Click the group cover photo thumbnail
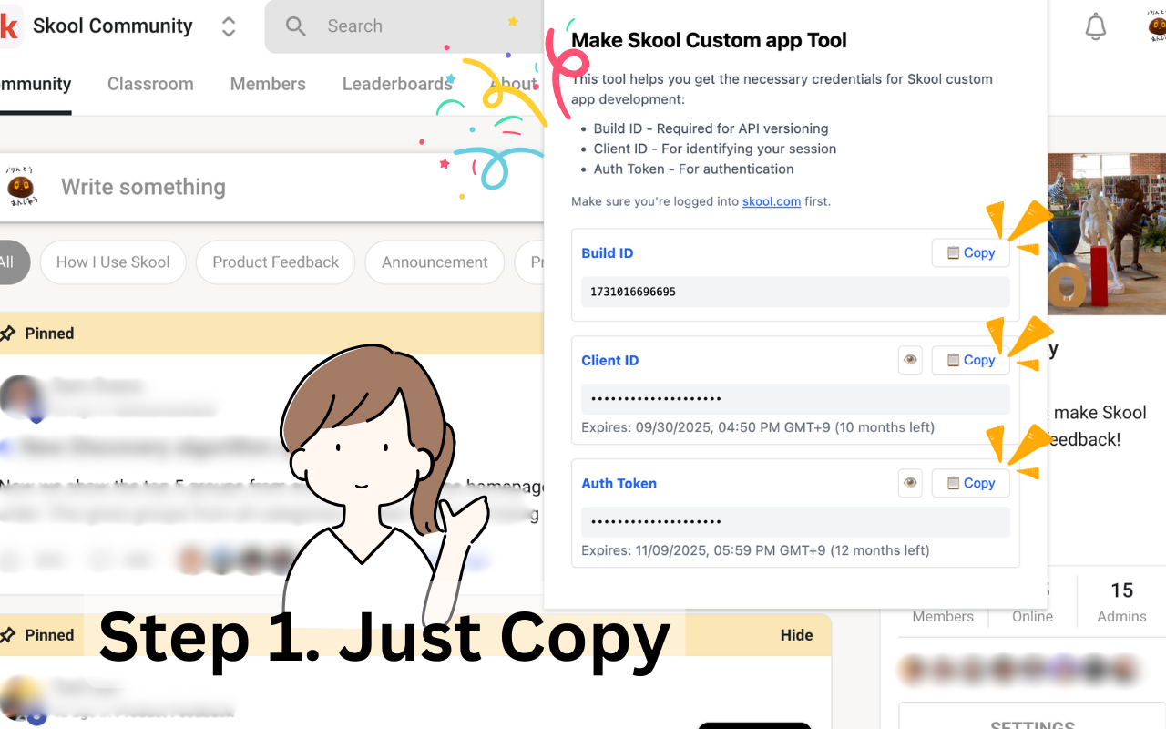Viewport: 1166px width, 729px height. click(x=1107, y=234)
